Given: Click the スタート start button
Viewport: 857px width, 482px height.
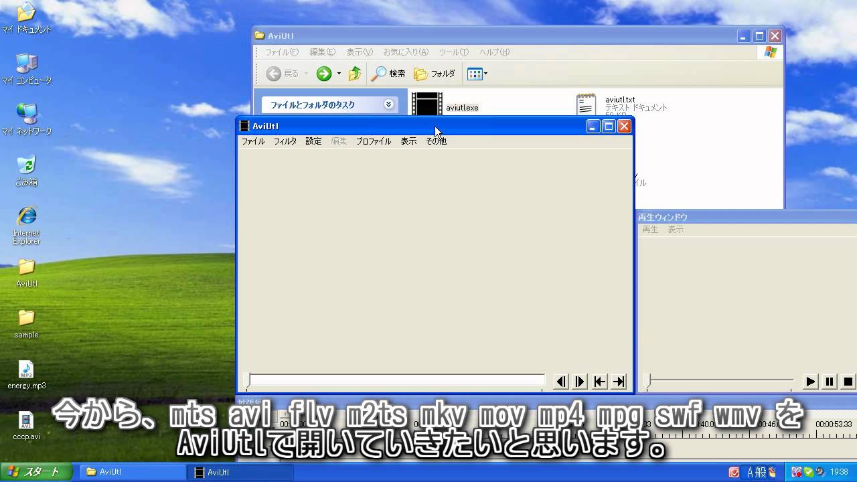Looking at the screenshot, I should pos(35,472).
